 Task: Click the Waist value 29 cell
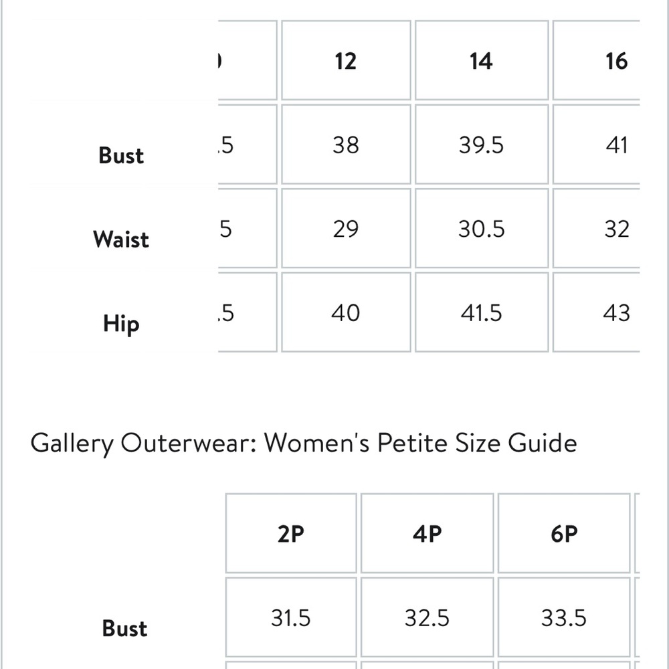[x=346, y=228]
